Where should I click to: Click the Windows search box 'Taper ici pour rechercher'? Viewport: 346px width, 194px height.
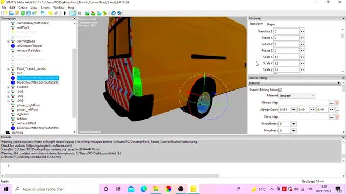click(x=55, y=189)
